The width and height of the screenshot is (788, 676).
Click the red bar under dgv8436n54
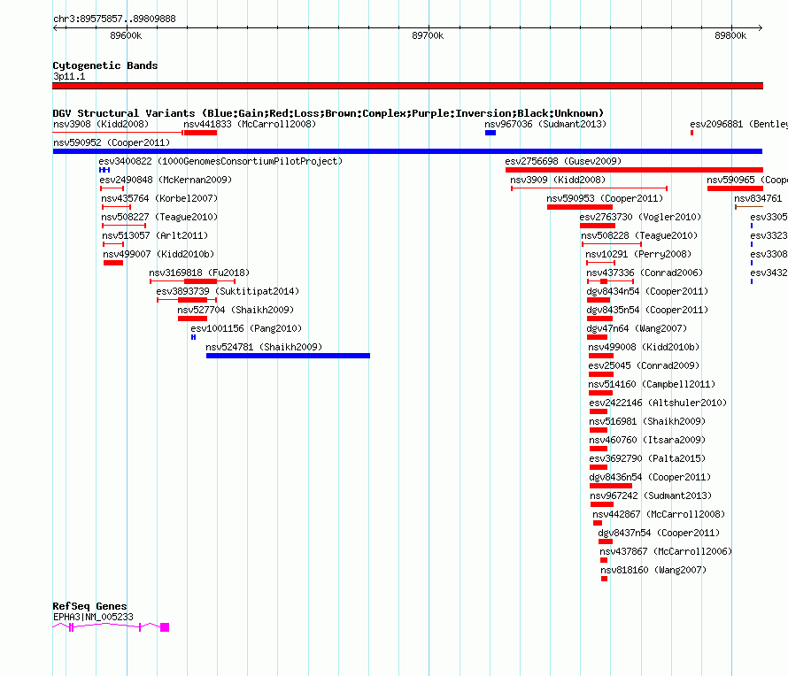611,486
